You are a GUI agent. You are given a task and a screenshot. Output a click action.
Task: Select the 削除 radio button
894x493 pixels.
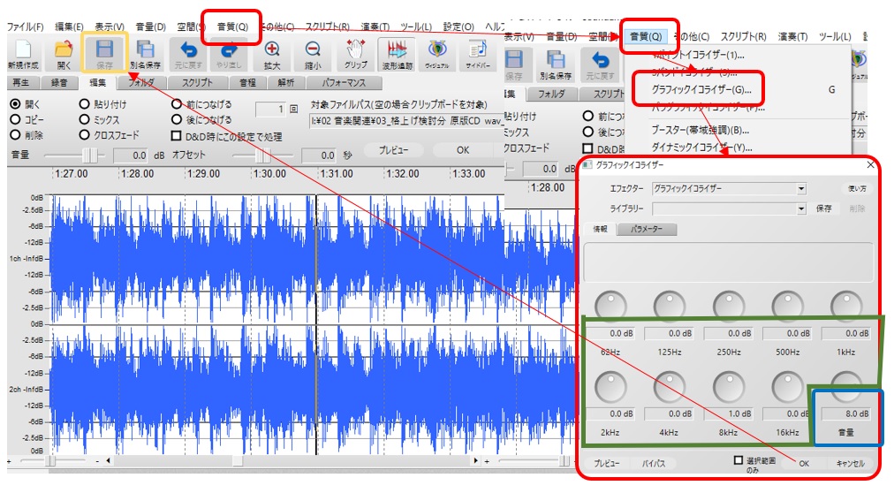coord(15,135)
